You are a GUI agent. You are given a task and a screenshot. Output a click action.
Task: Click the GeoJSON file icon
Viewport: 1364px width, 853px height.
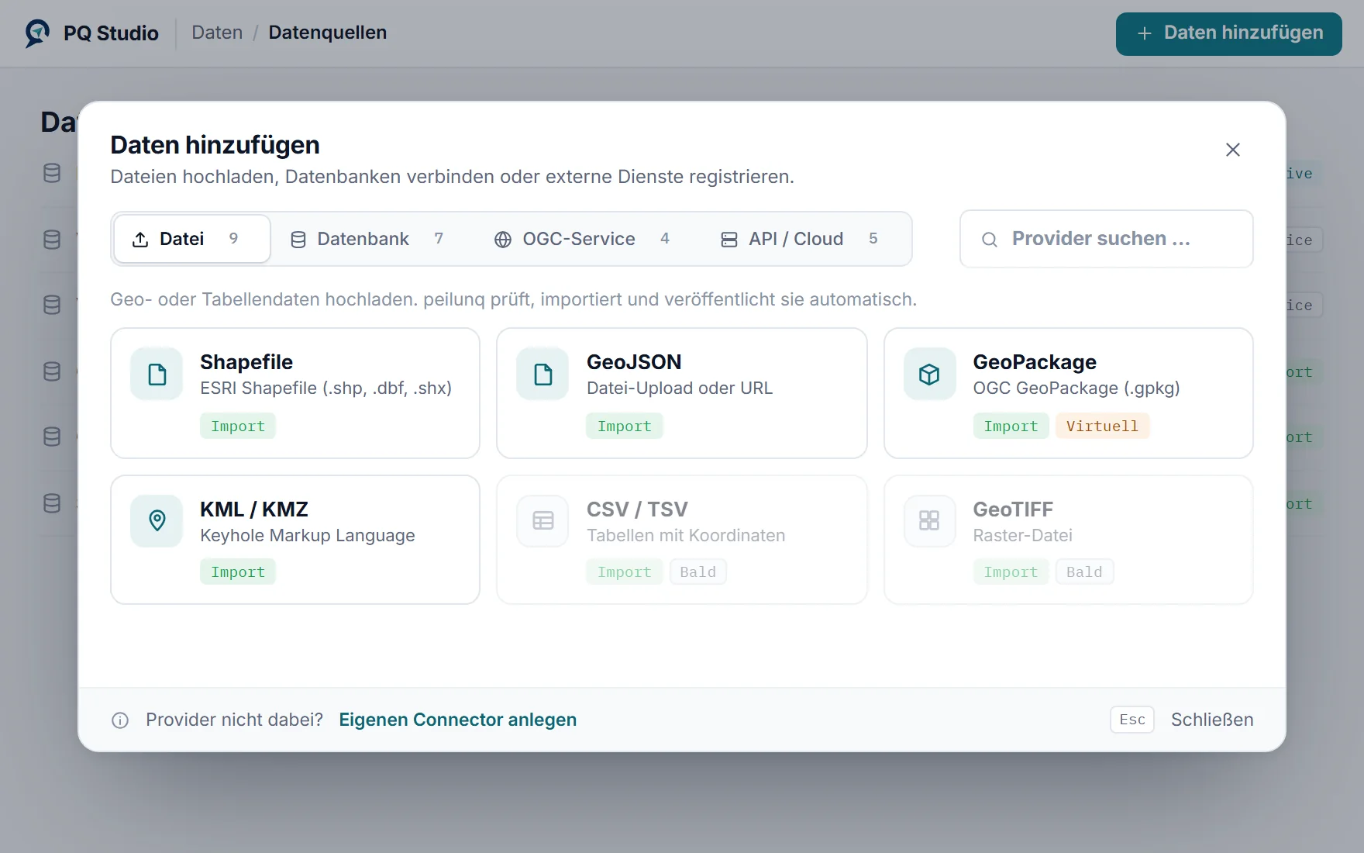[x=543, y=374]
